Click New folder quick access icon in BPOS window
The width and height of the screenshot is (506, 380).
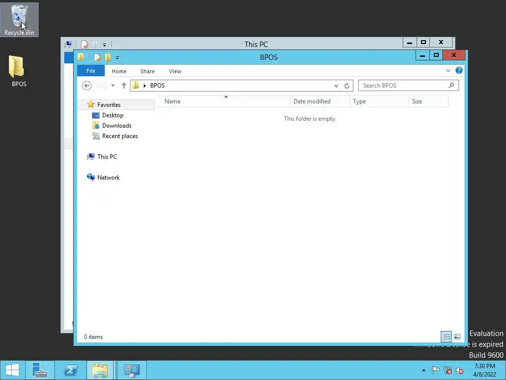pyautogui.click(x=108, y=57)
